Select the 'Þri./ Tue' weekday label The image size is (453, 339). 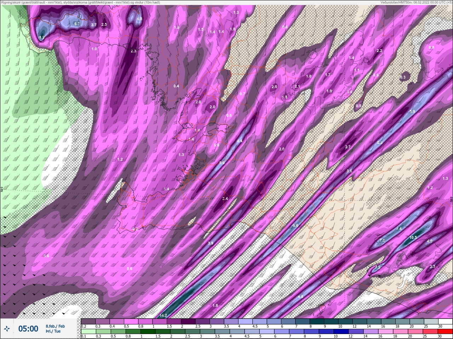tap(53, 331)
